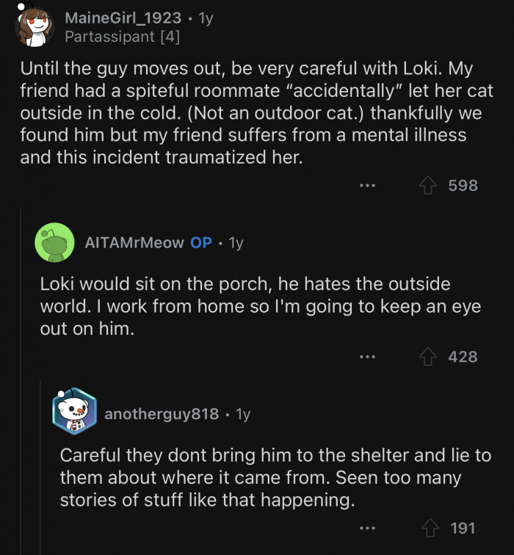Tap anotherguy818's comment about the shelter
The image size is (514, 555).
275,477
